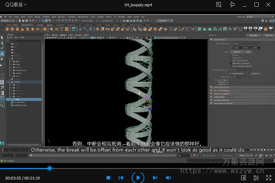
Task: Toggle the Show Orientation Handle checkbox
Action: coord(231,66)
